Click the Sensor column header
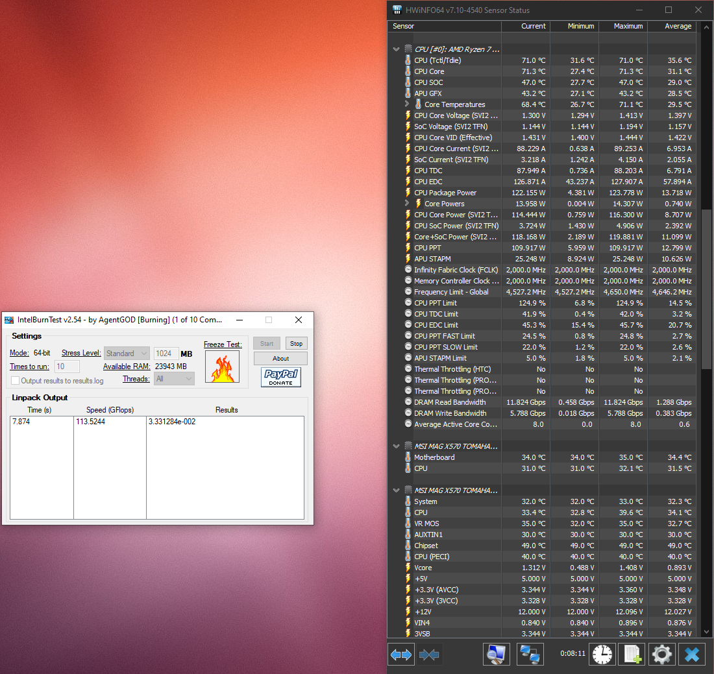This screenshot has height=674, width=714. click(x=445, y=26)
